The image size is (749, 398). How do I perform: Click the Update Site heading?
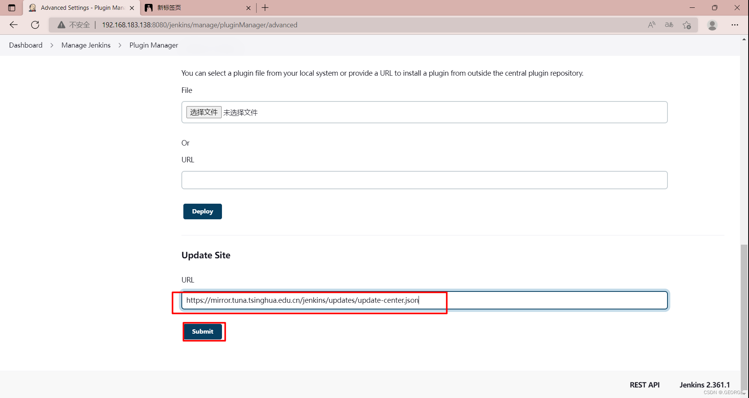click(x=206, y=255)
